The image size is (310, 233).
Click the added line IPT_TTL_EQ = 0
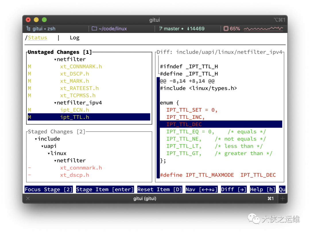pos(216,132)
